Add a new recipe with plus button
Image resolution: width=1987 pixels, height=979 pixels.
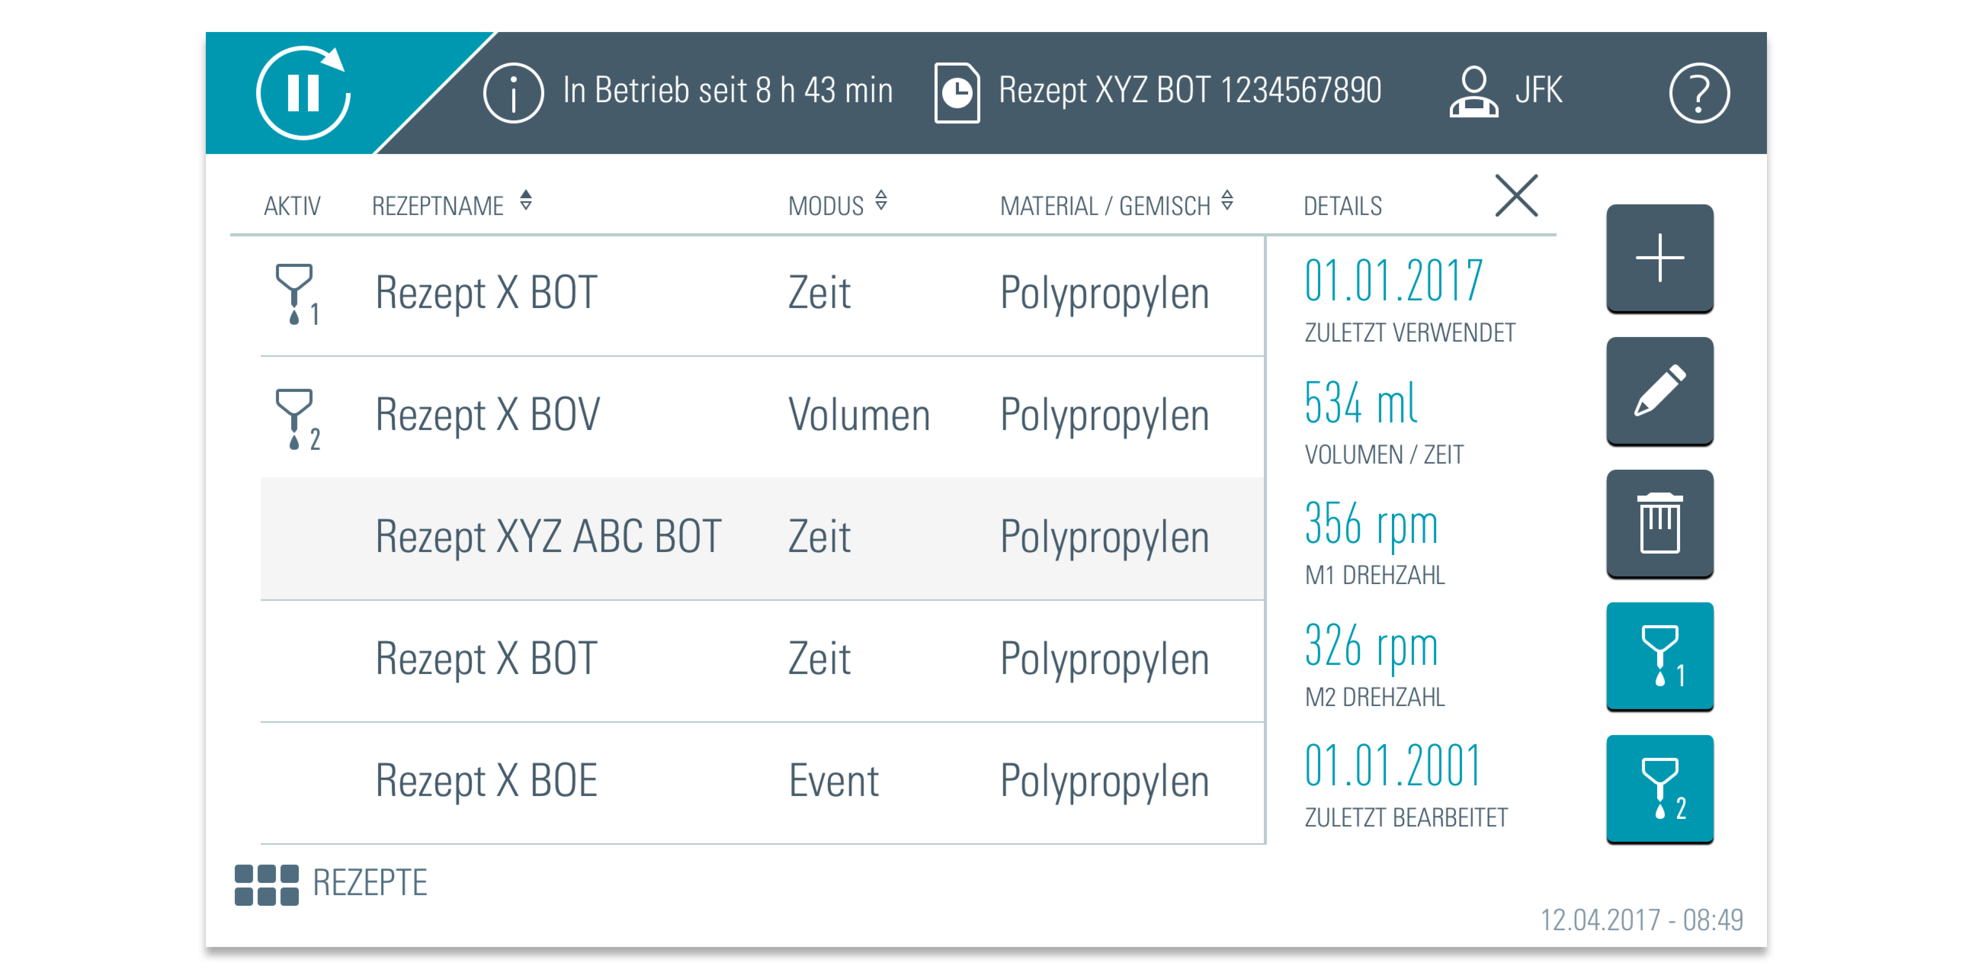pos(1659,258)
